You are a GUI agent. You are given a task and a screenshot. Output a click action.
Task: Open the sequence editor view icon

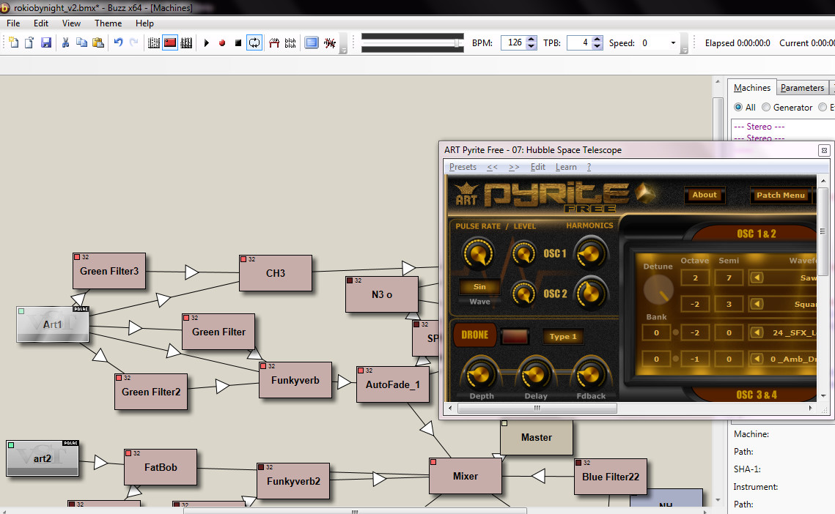click(186, 42)
